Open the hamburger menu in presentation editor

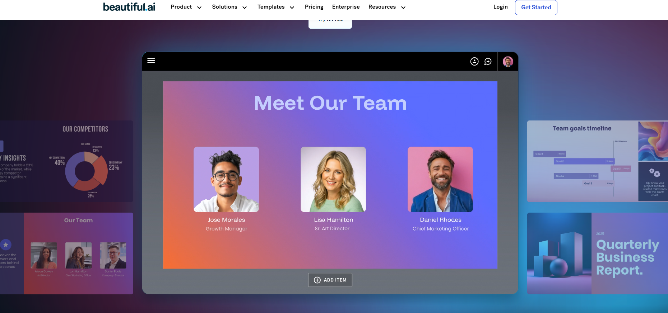pyautogui.click(x=151, y=61)
